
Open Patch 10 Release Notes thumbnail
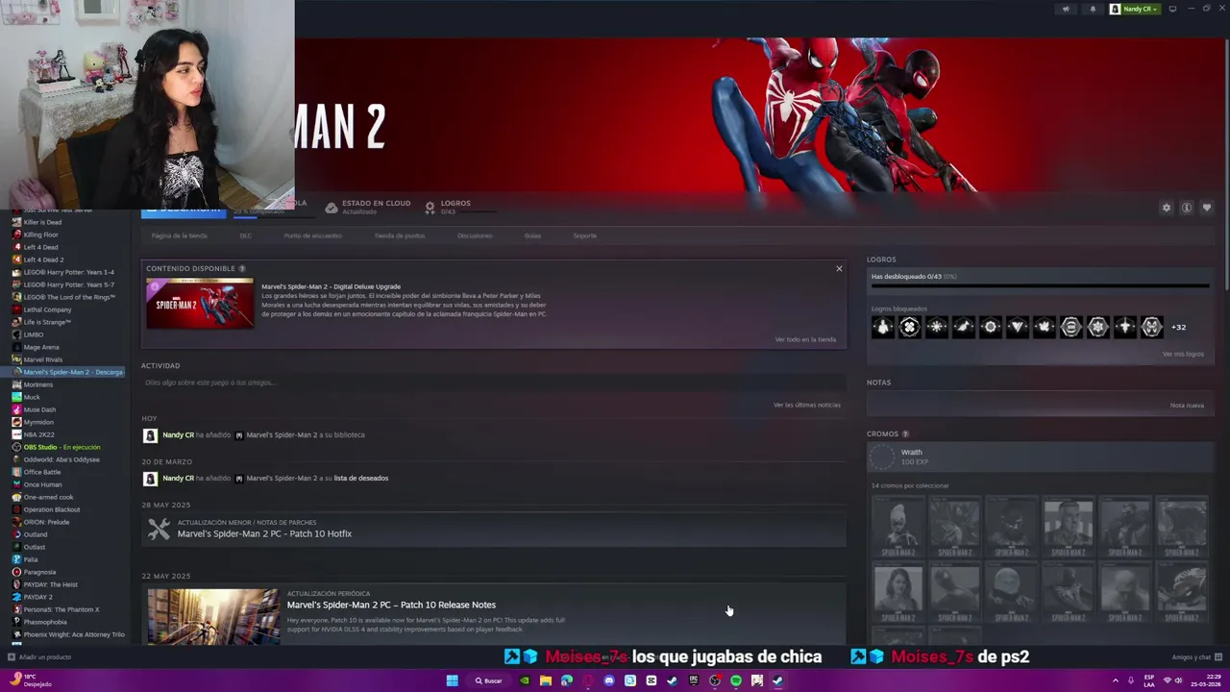point(213,616)
